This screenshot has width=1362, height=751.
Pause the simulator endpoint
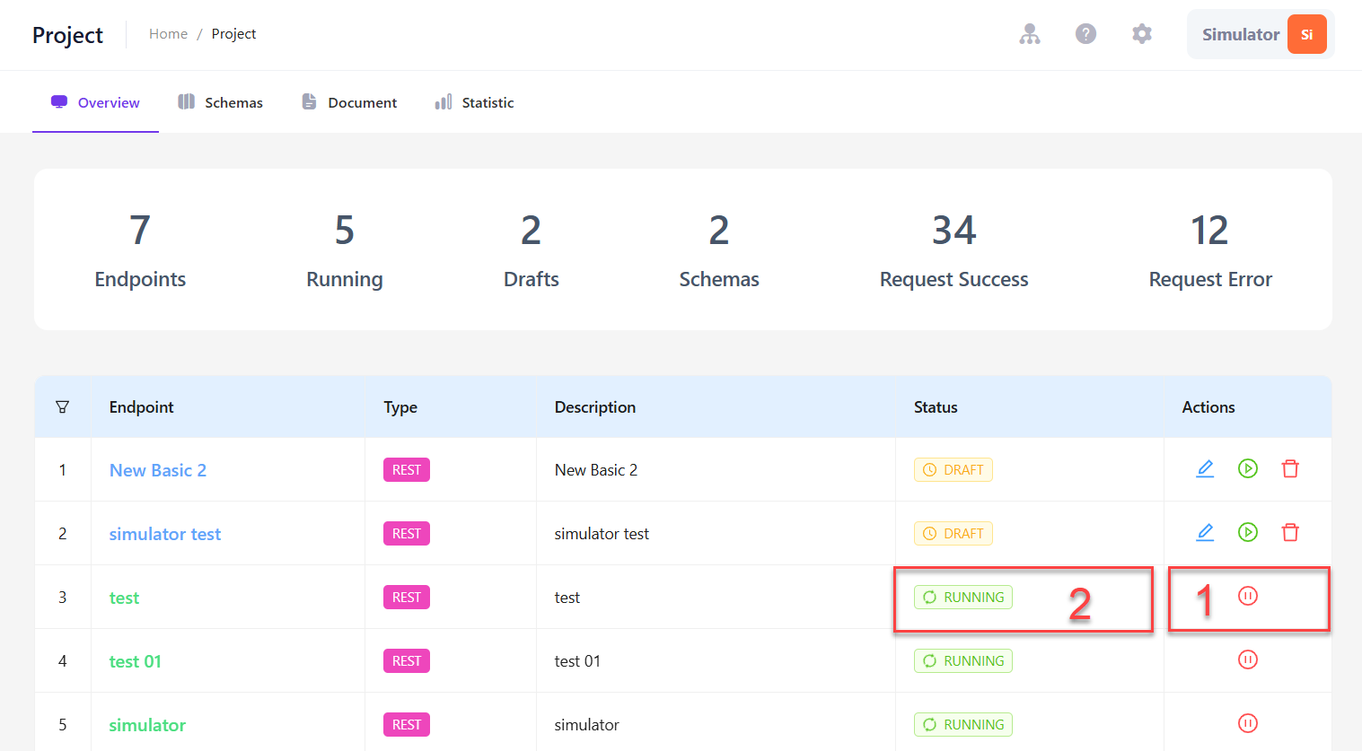(1248, 723)
